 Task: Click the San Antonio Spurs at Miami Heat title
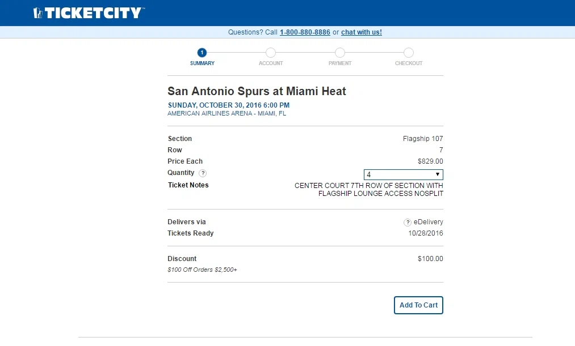coord(257,91)
